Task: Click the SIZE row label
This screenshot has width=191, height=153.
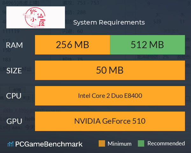Action: pos(14,71)
